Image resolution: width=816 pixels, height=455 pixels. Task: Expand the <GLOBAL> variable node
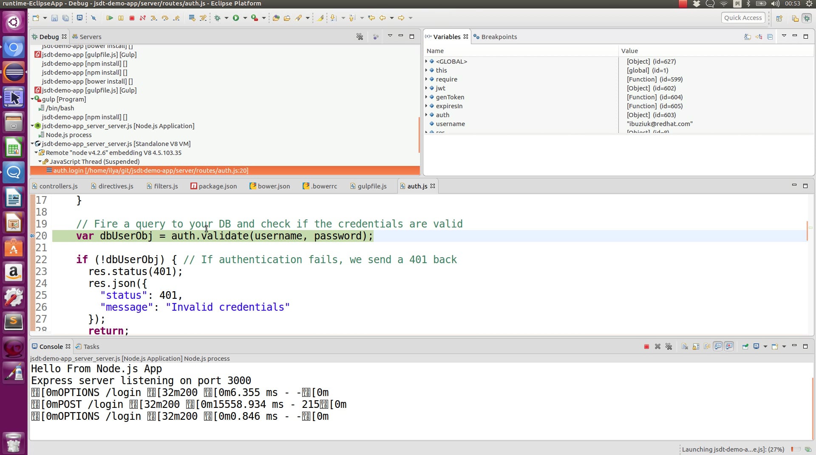426,62
